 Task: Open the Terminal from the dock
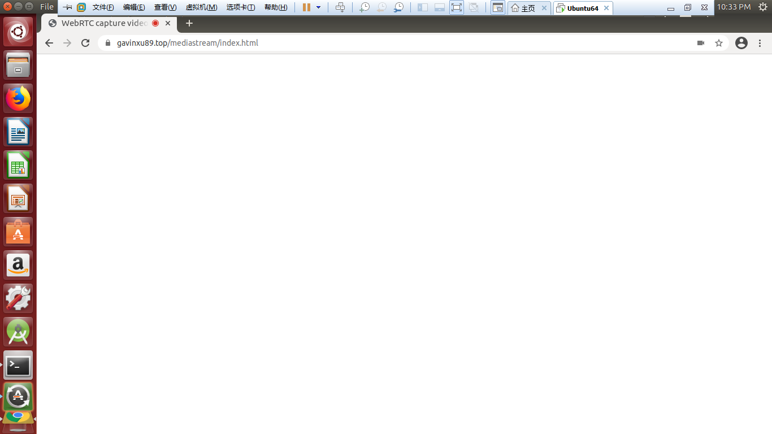19,365
